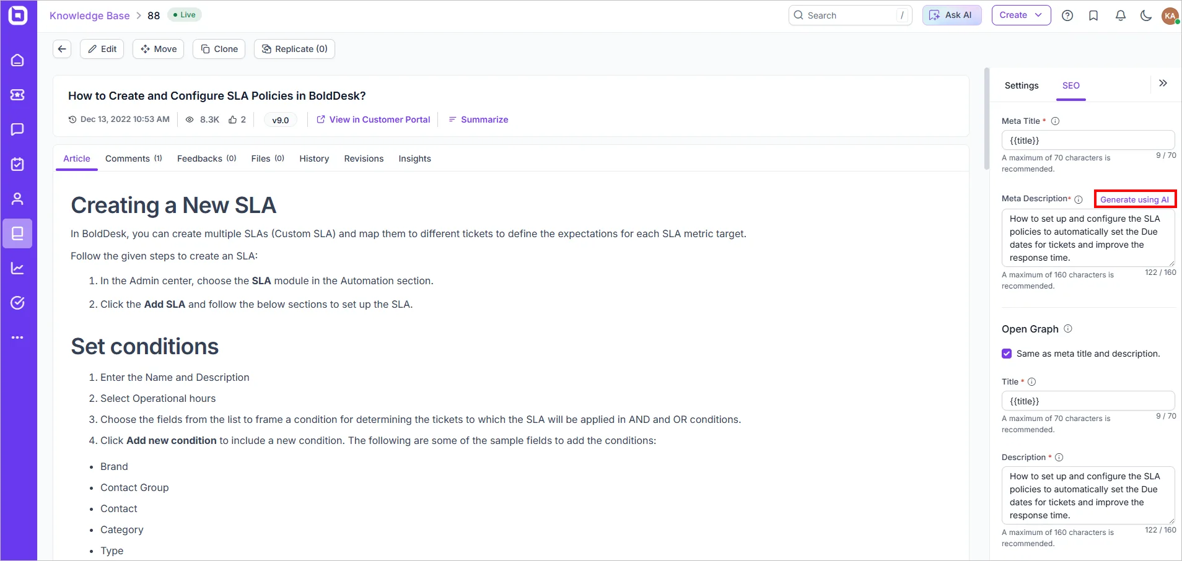Image resolution: width=1182 pixels, height=561 pixels.
Task: Switch to the Files tab
Action: [268, 159]
